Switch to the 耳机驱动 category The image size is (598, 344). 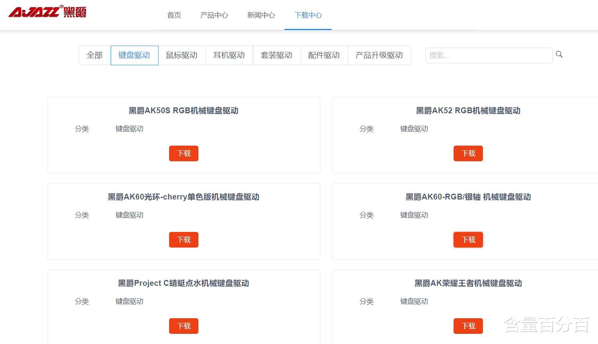tap(229, 55)
